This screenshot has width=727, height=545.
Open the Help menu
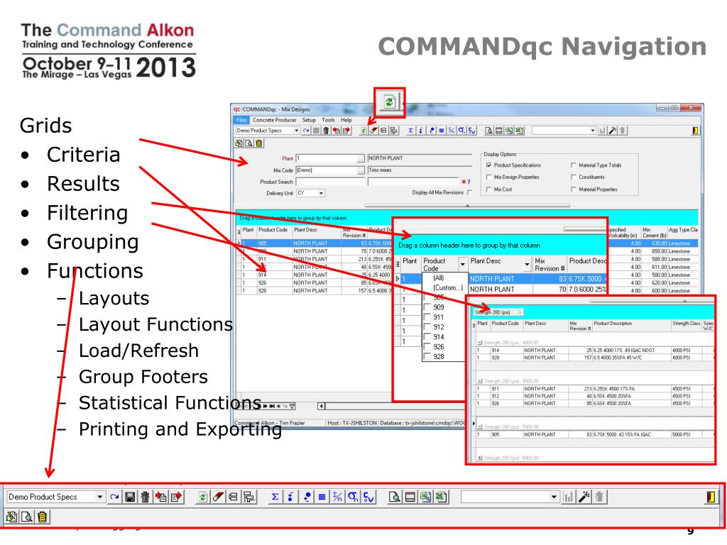346,120
